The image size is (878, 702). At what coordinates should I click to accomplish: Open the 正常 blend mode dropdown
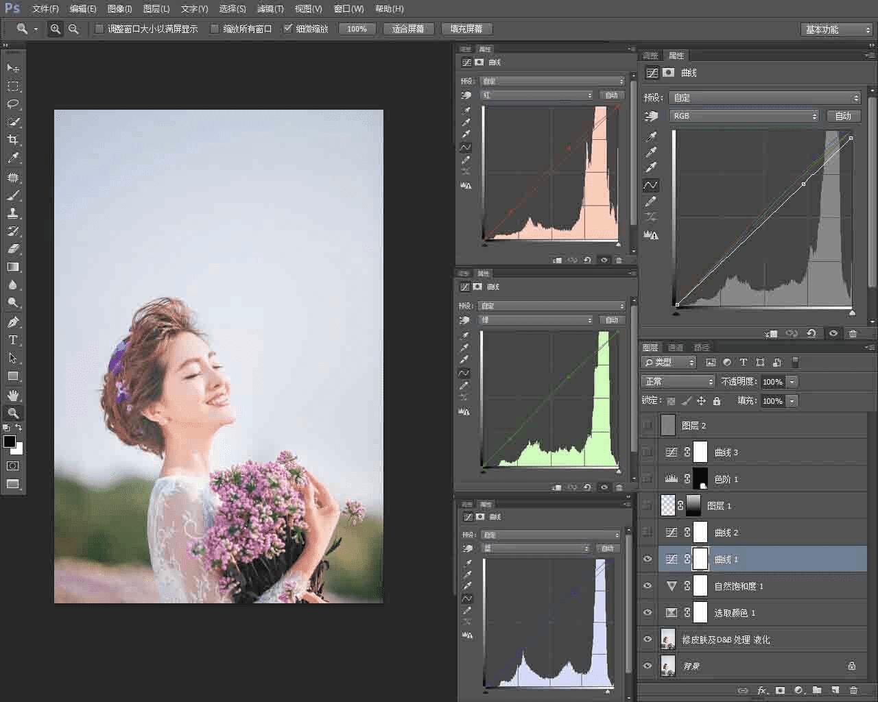pyautogui.click(x=678, y=382)
